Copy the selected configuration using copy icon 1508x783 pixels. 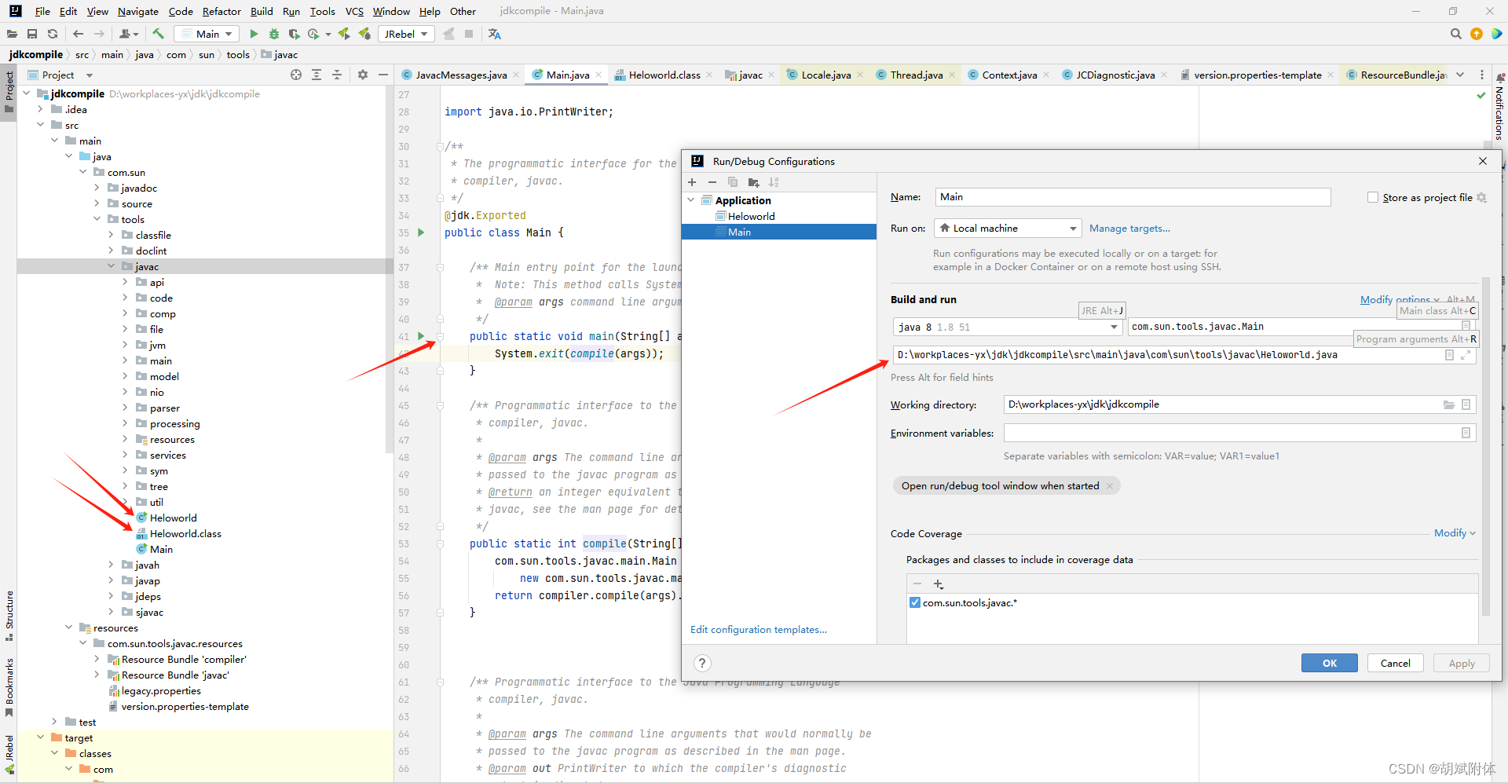coord(733,181)
